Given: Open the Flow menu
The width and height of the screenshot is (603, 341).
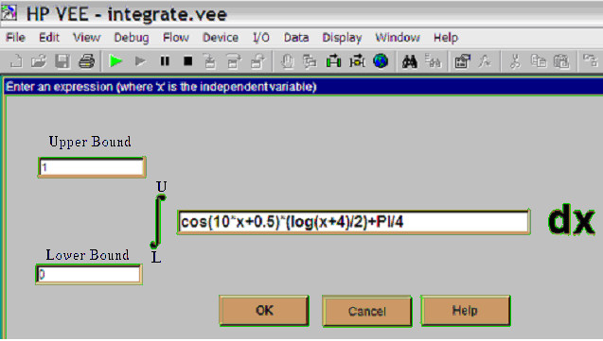Looking at the screenshot, I should [176, 38].
